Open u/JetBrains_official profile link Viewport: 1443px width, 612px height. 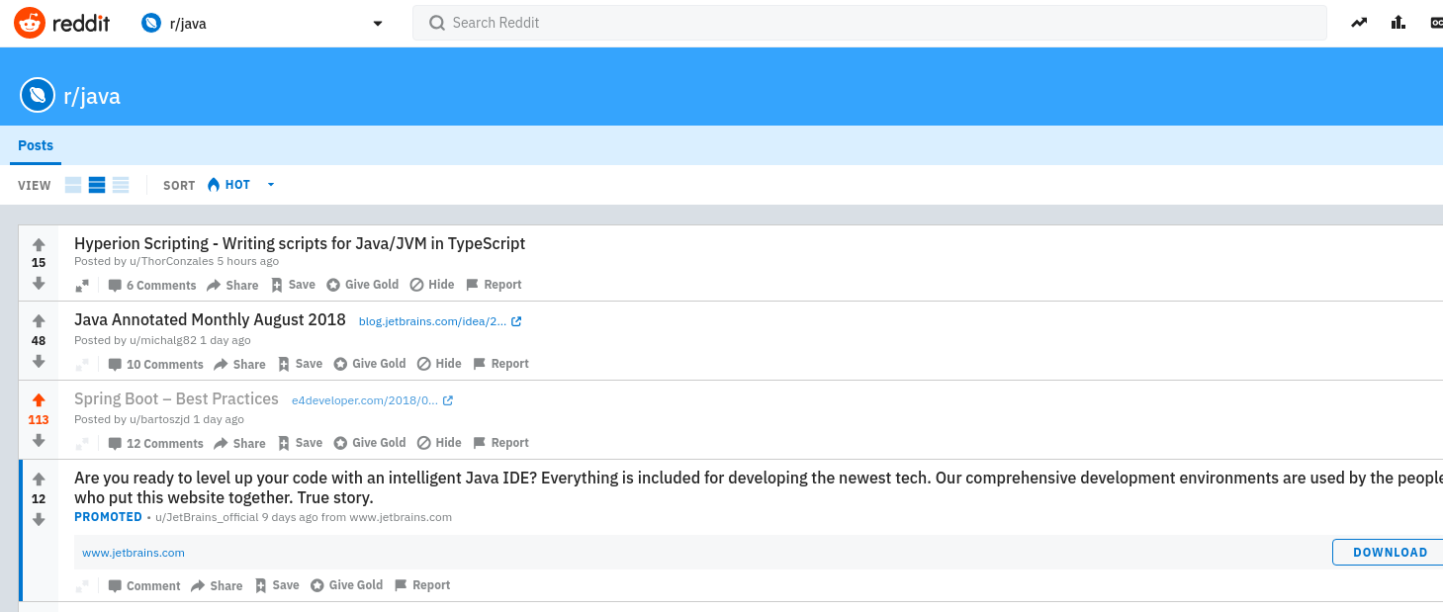[208, 517]
